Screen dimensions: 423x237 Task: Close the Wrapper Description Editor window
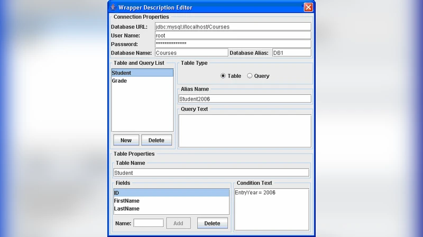pyautogui.click(x=308, y=7)
